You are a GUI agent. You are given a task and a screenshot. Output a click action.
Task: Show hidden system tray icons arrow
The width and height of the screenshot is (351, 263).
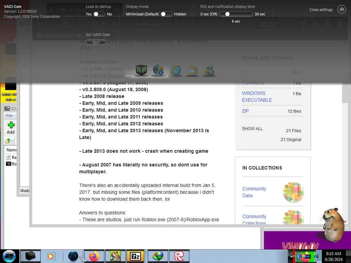(x=291, y=256)
